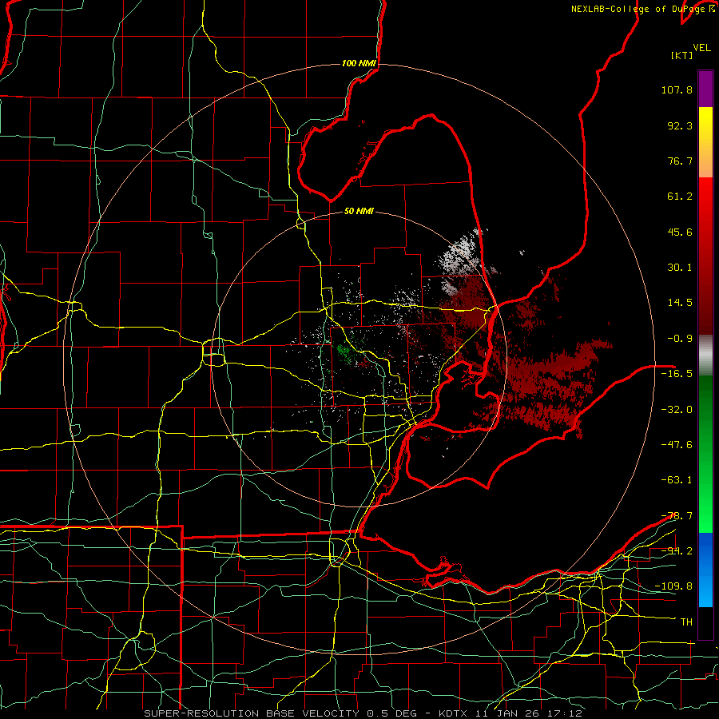Click the gray-white echo patch north of radar
Screen dimensions: 719x719
pos(460,253)
